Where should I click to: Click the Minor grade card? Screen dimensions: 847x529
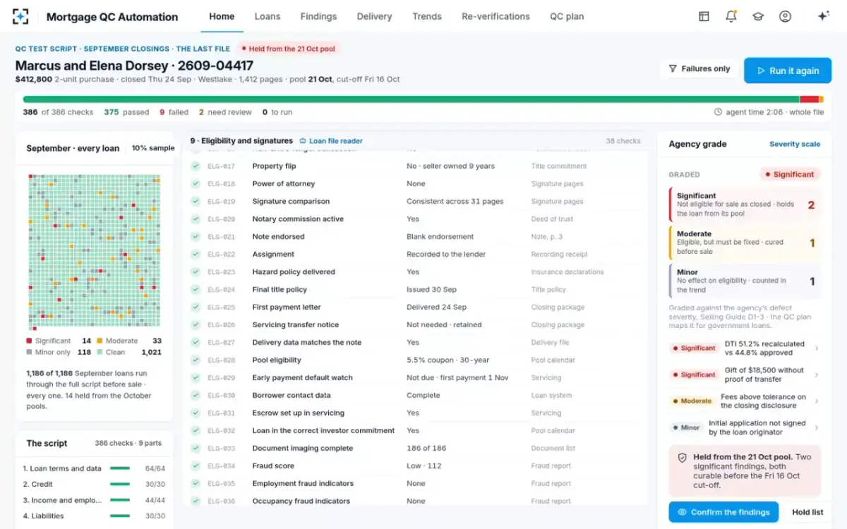(745, 281)
